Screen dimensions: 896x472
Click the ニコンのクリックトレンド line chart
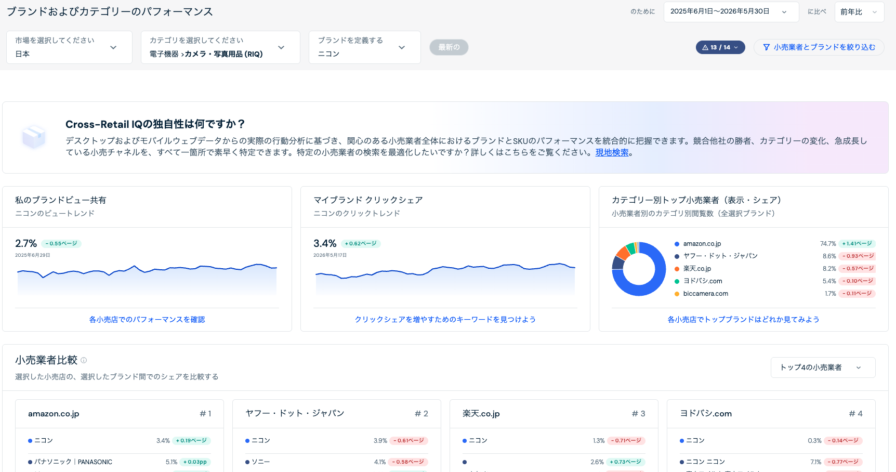445,280
